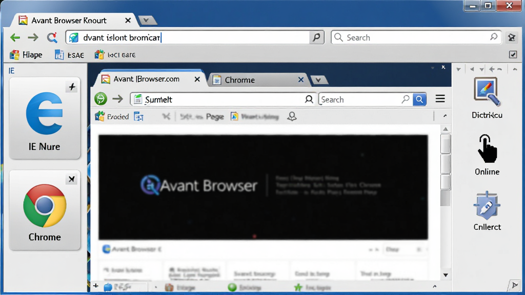Click the inner window's forward arrow
This screenshot has width=525, height=295.
(117, 99)
